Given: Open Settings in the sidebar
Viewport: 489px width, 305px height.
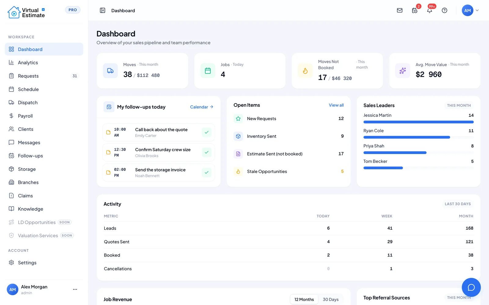Looking at the screenshot, I should (x=44, y=263).
